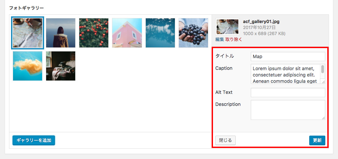Screen dimensions: 338x159
Task: Click the 閉じる button
Action: pos(225,141)
